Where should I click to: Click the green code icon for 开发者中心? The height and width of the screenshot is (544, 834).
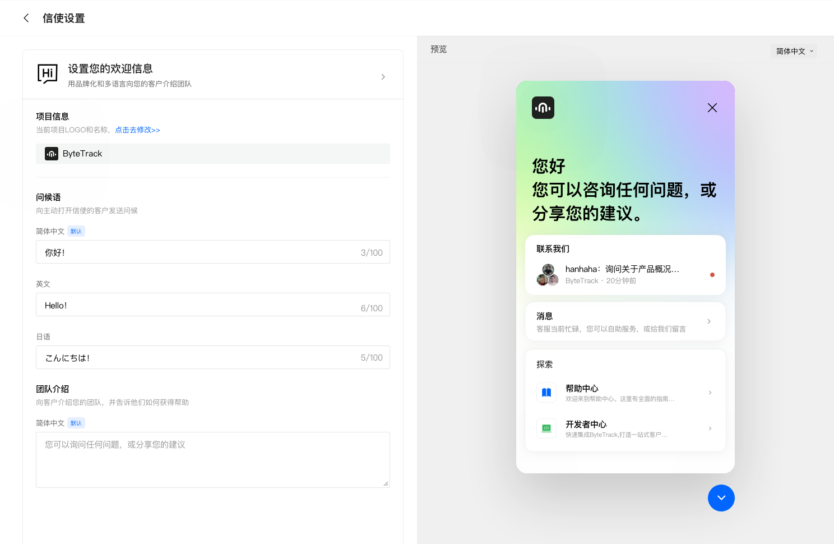[546, 428]
